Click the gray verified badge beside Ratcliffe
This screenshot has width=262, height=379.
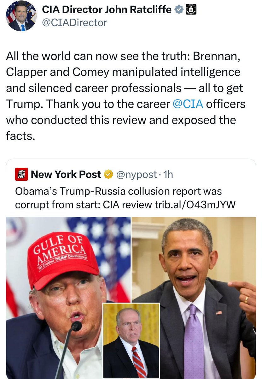179,10
